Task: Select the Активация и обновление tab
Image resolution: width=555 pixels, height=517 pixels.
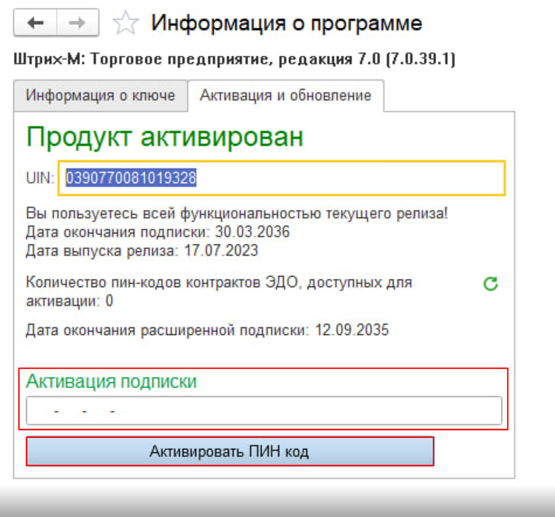Action: click(x=286, y=96)
